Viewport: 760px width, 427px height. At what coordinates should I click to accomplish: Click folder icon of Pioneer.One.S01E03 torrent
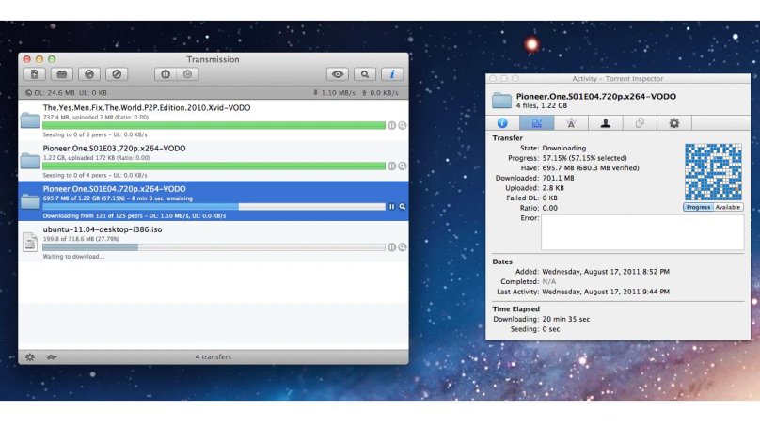pos(30,161)
